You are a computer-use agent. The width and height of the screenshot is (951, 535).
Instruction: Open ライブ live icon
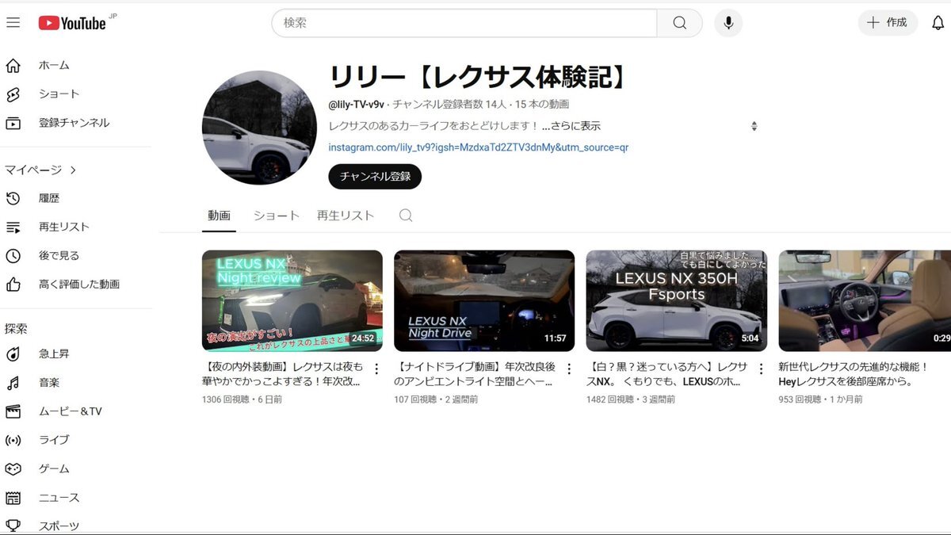[x=13, y=440]
